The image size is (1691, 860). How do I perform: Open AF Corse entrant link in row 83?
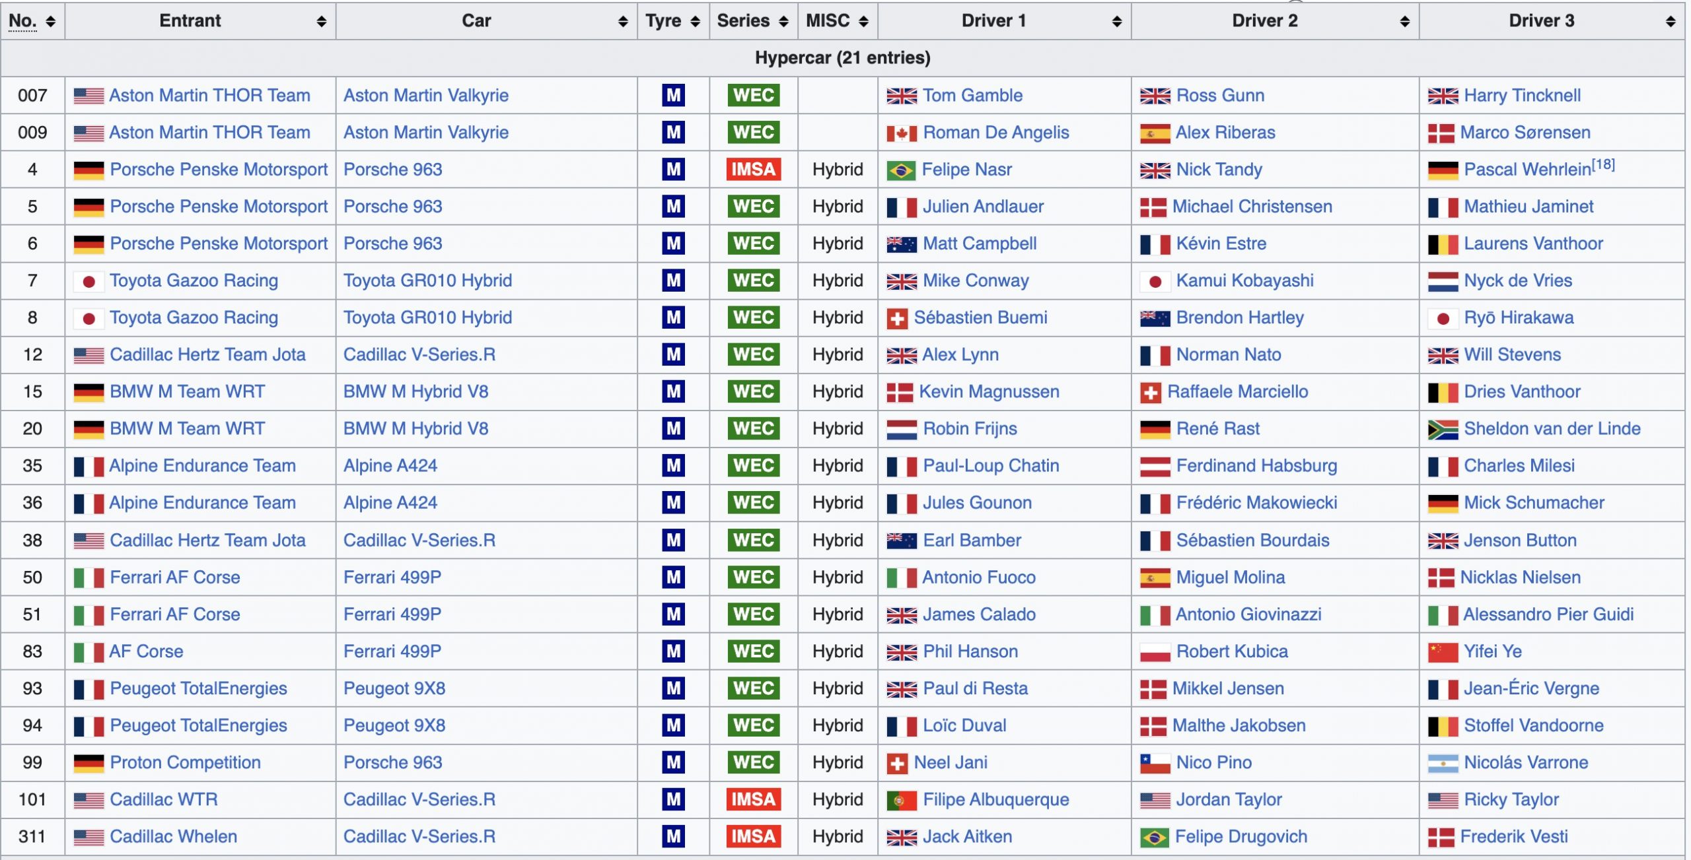146,651
